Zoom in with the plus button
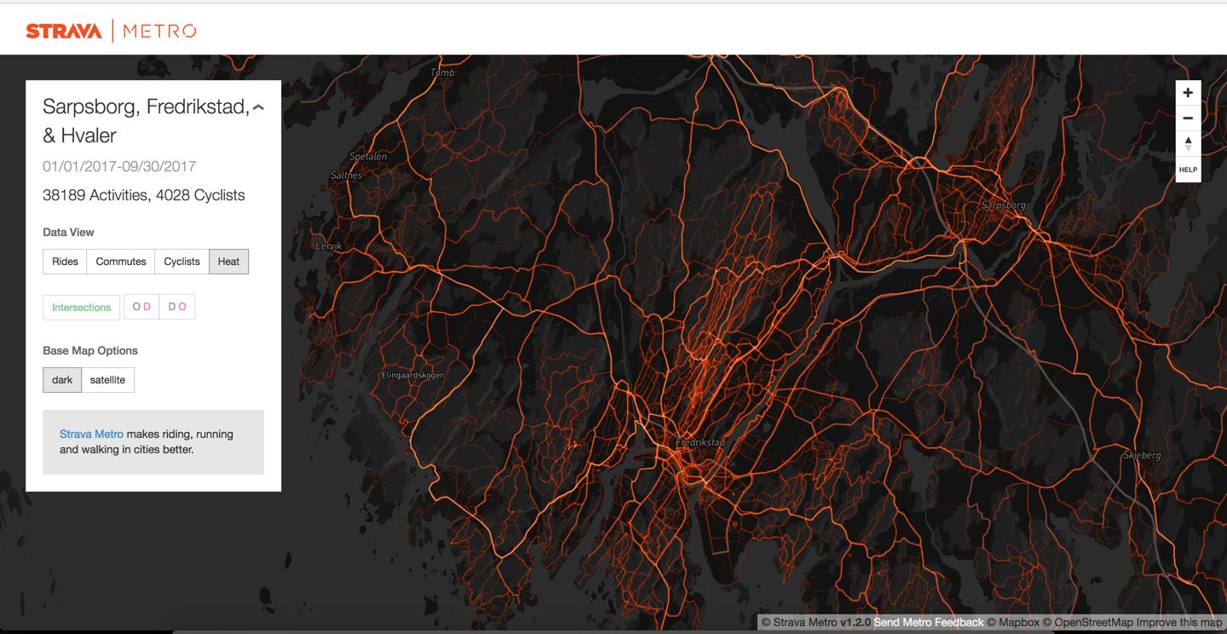This screenshot has height=634, width=1227. 1188,93
